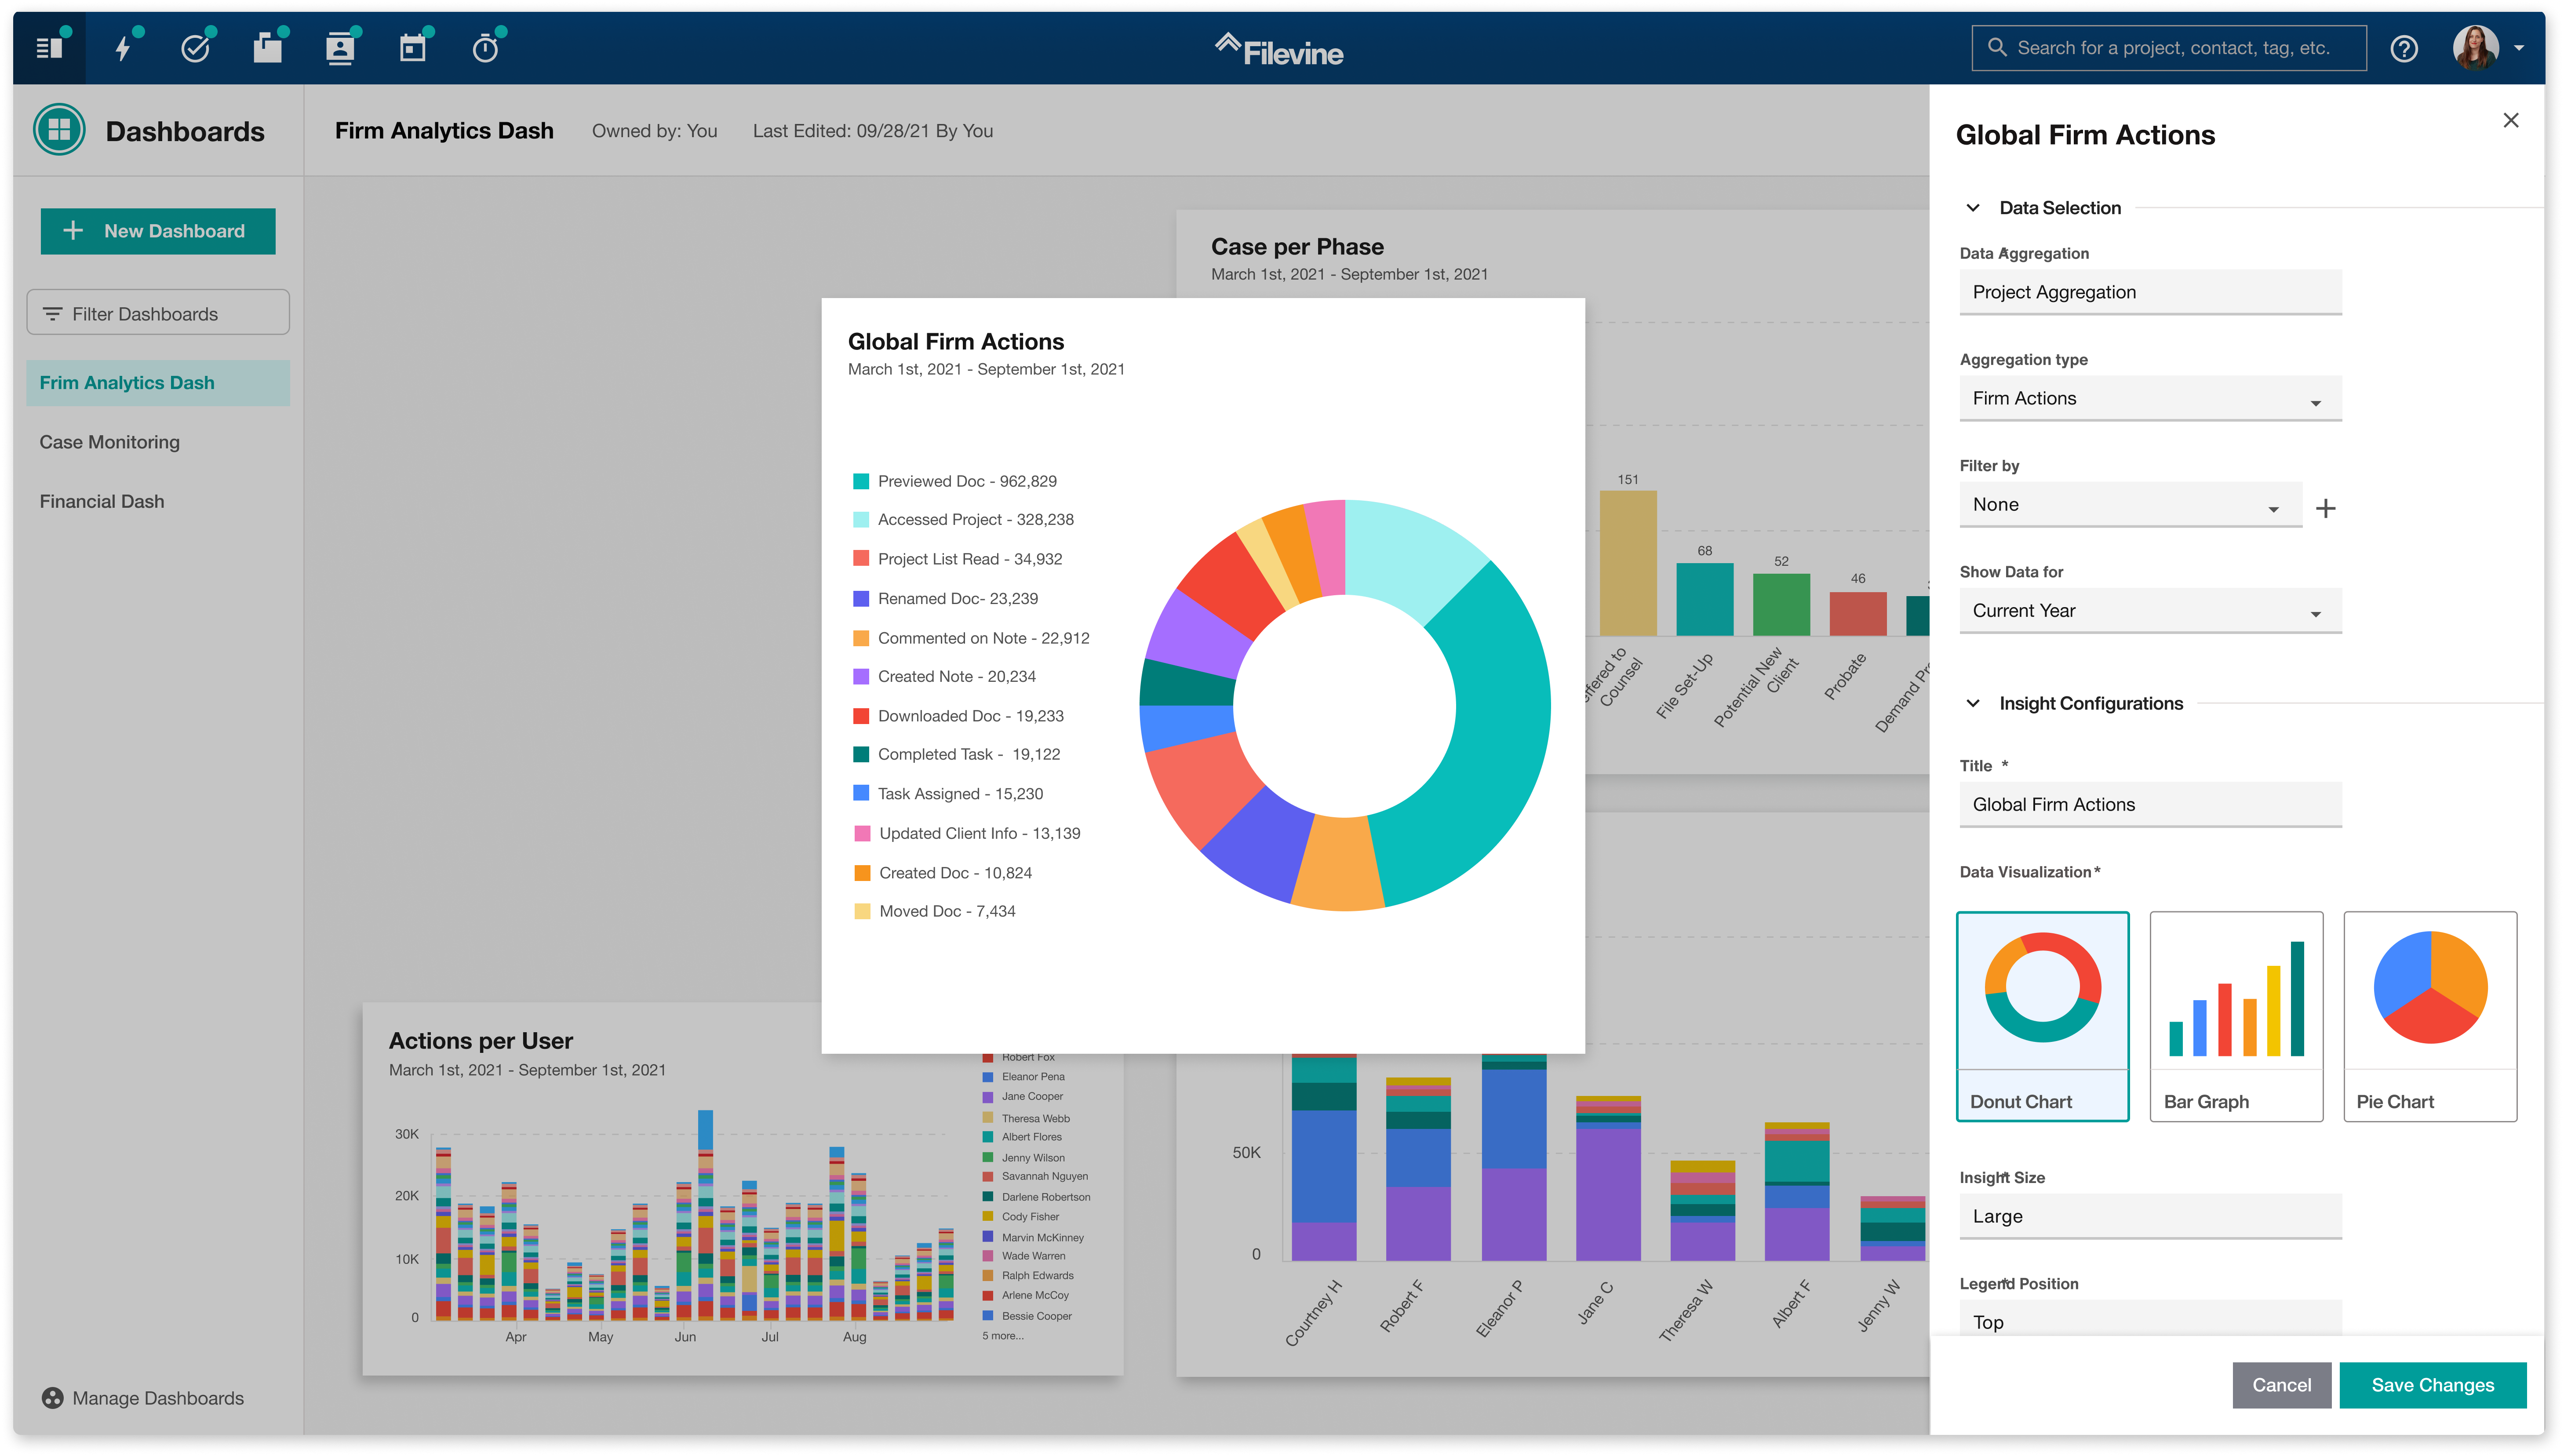
Task: Collapse the Insight Configurations section
Action: coord(1973,703)
